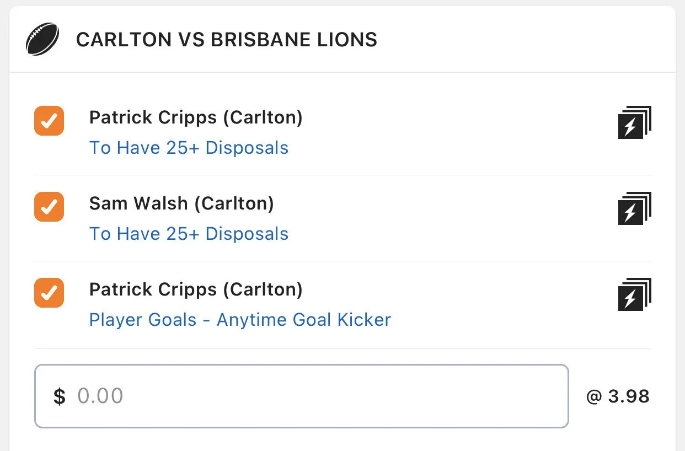Click the 0.00 placeholder in the stake field

[x=100, y=396]
